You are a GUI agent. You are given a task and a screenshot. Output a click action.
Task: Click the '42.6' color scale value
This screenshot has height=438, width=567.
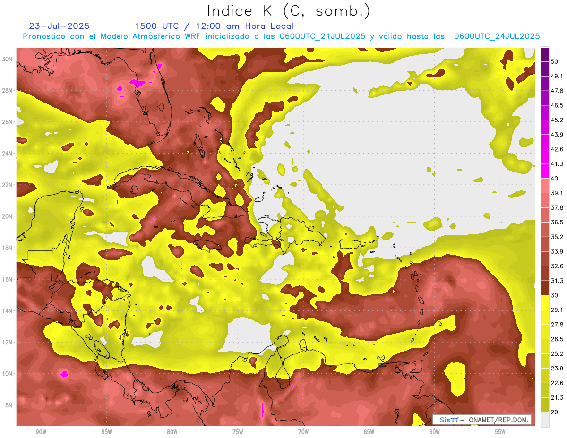point(557,149)
